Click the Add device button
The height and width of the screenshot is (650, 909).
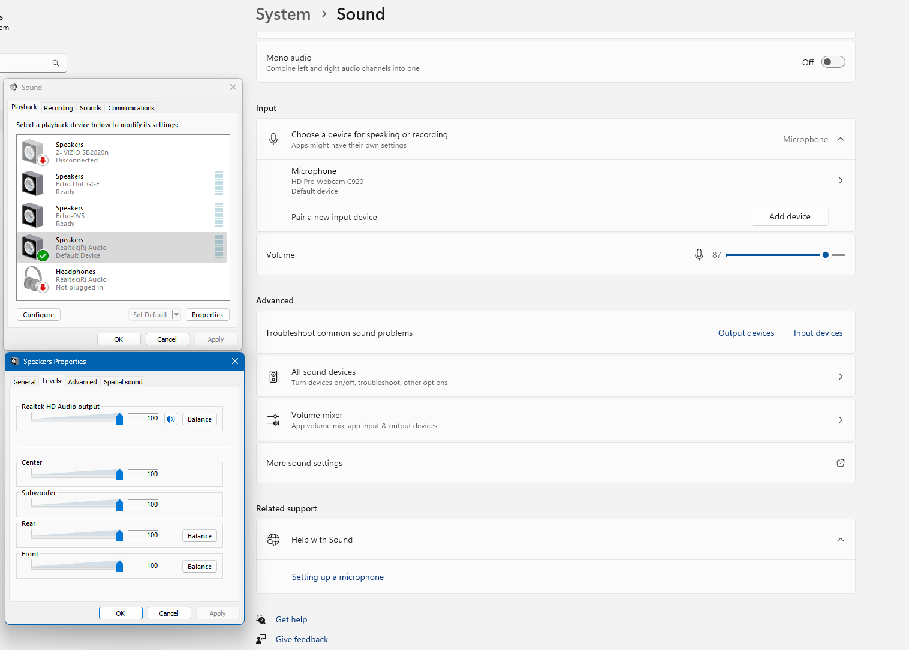(790, 216)
